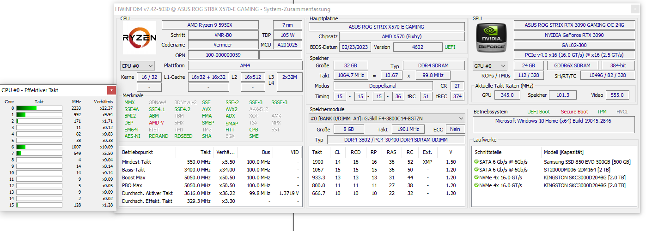
Task: Click the 2T command rate field
Action: coord(457,86)
